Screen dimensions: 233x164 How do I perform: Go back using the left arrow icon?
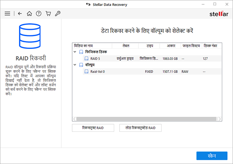tap(20, 14)
